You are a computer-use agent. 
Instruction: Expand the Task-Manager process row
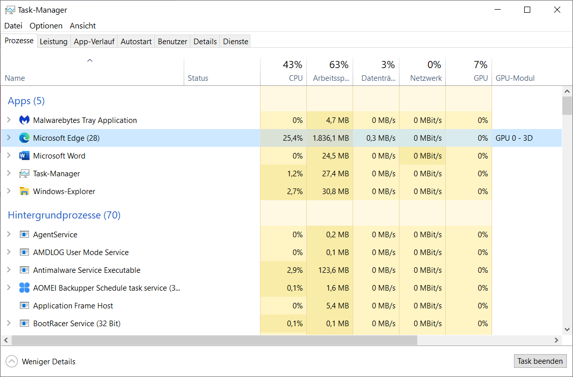9,173
